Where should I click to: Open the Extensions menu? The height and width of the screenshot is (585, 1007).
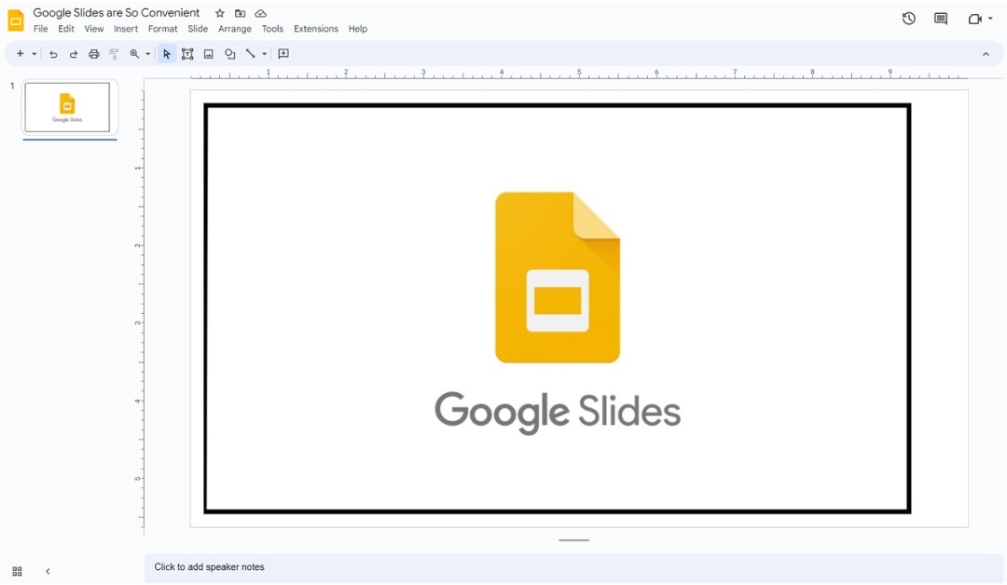(315, 28)
